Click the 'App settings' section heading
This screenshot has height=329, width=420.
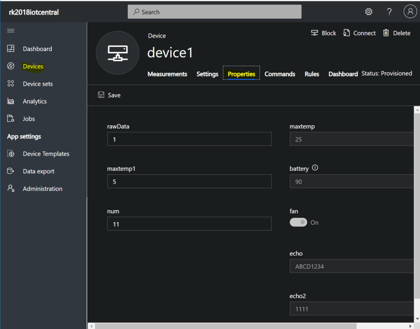(24, 137)
